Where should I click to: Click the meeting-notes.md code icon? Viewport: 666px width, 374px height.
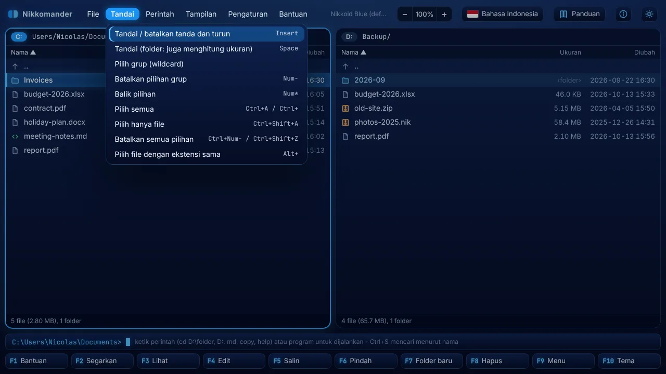[x=15, y=137]
